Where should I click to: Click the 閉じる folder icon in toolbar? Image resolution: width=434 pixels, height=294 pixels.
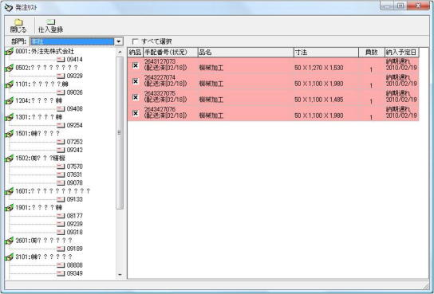tap(18, 22)
